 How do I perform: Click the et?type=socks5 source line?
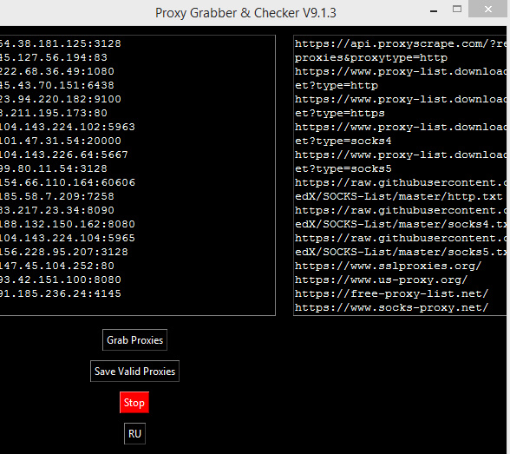343,168
